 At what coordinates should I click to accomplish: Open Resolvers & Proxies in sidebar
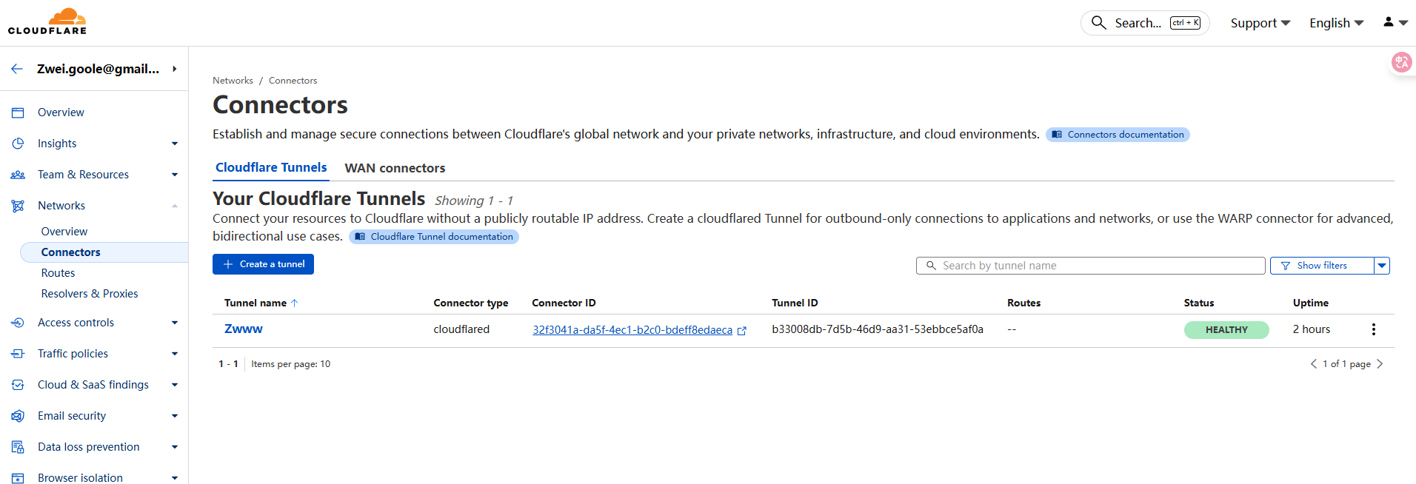point(90,294)
